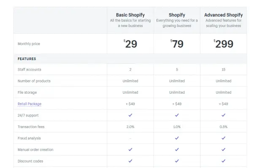The image size is (262, 168).
Task: Click the Shopify plan discount codes checkmark
Action: (x=177, y=161)
